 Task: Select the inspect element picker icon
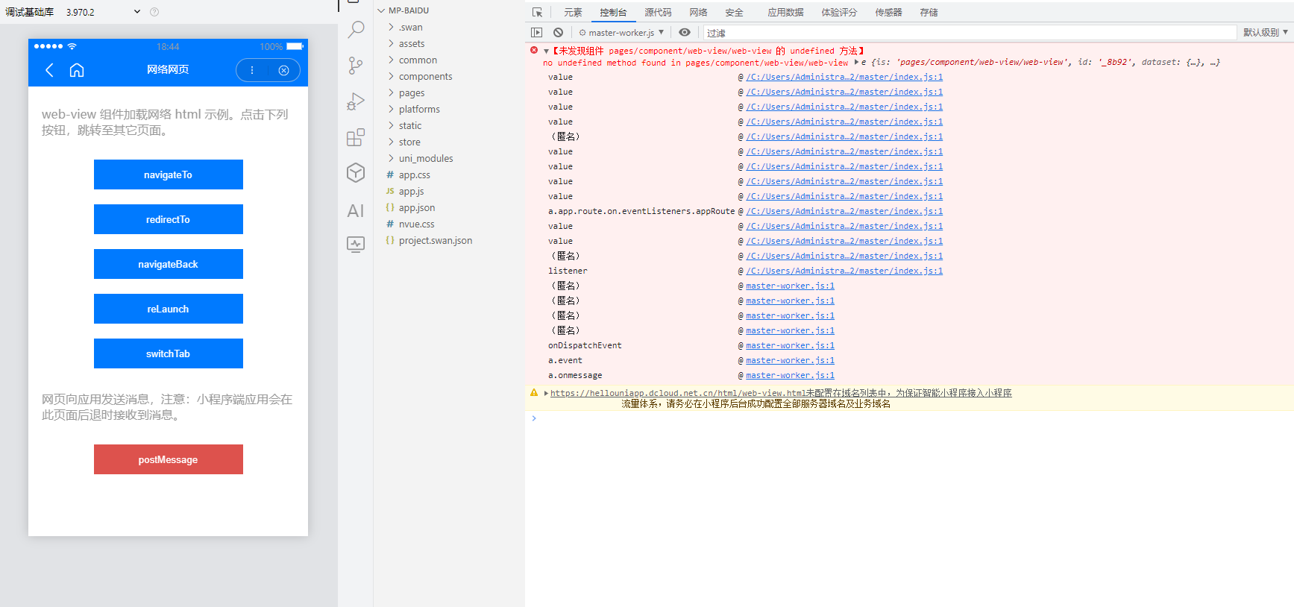(537, 13)
